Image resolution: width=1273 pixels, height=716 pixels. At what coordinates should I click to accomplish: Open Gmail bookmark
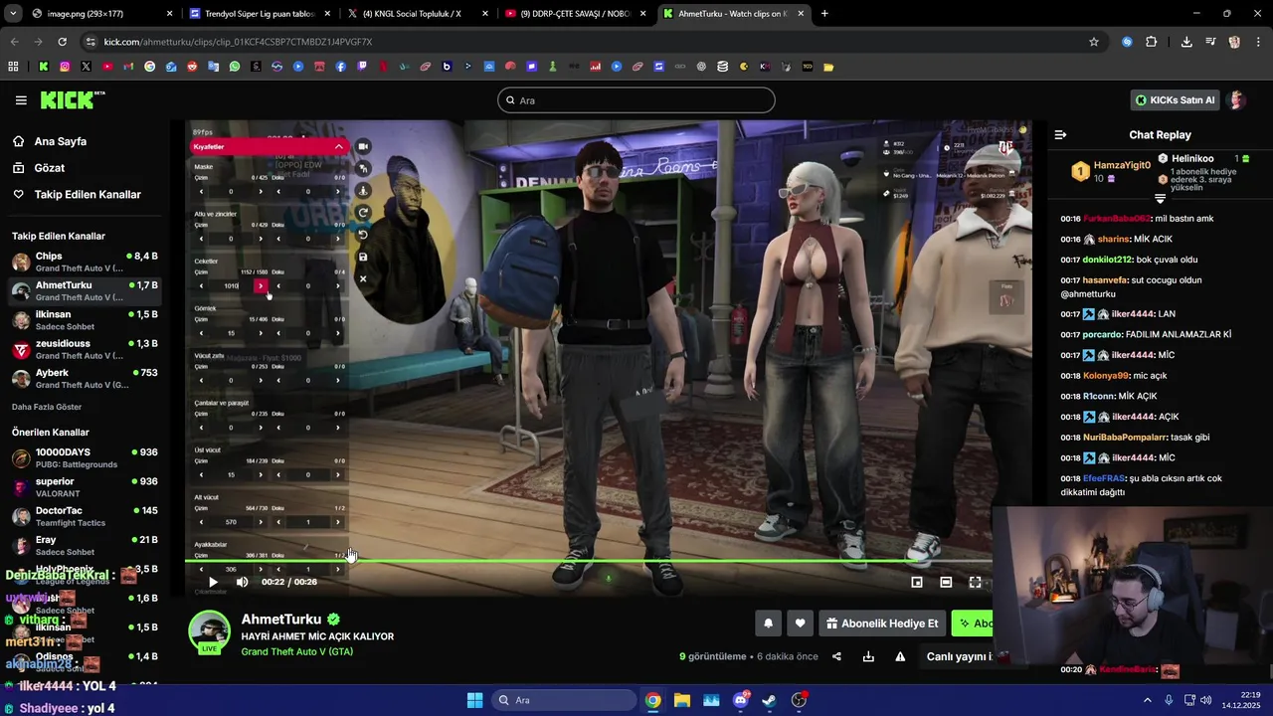click(128, 67)
